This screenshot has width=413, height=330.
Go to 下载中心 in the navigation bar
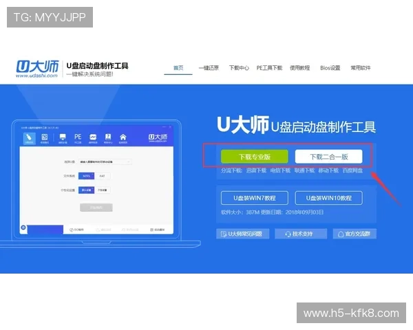pyautogui.click(x=239, y=68)
